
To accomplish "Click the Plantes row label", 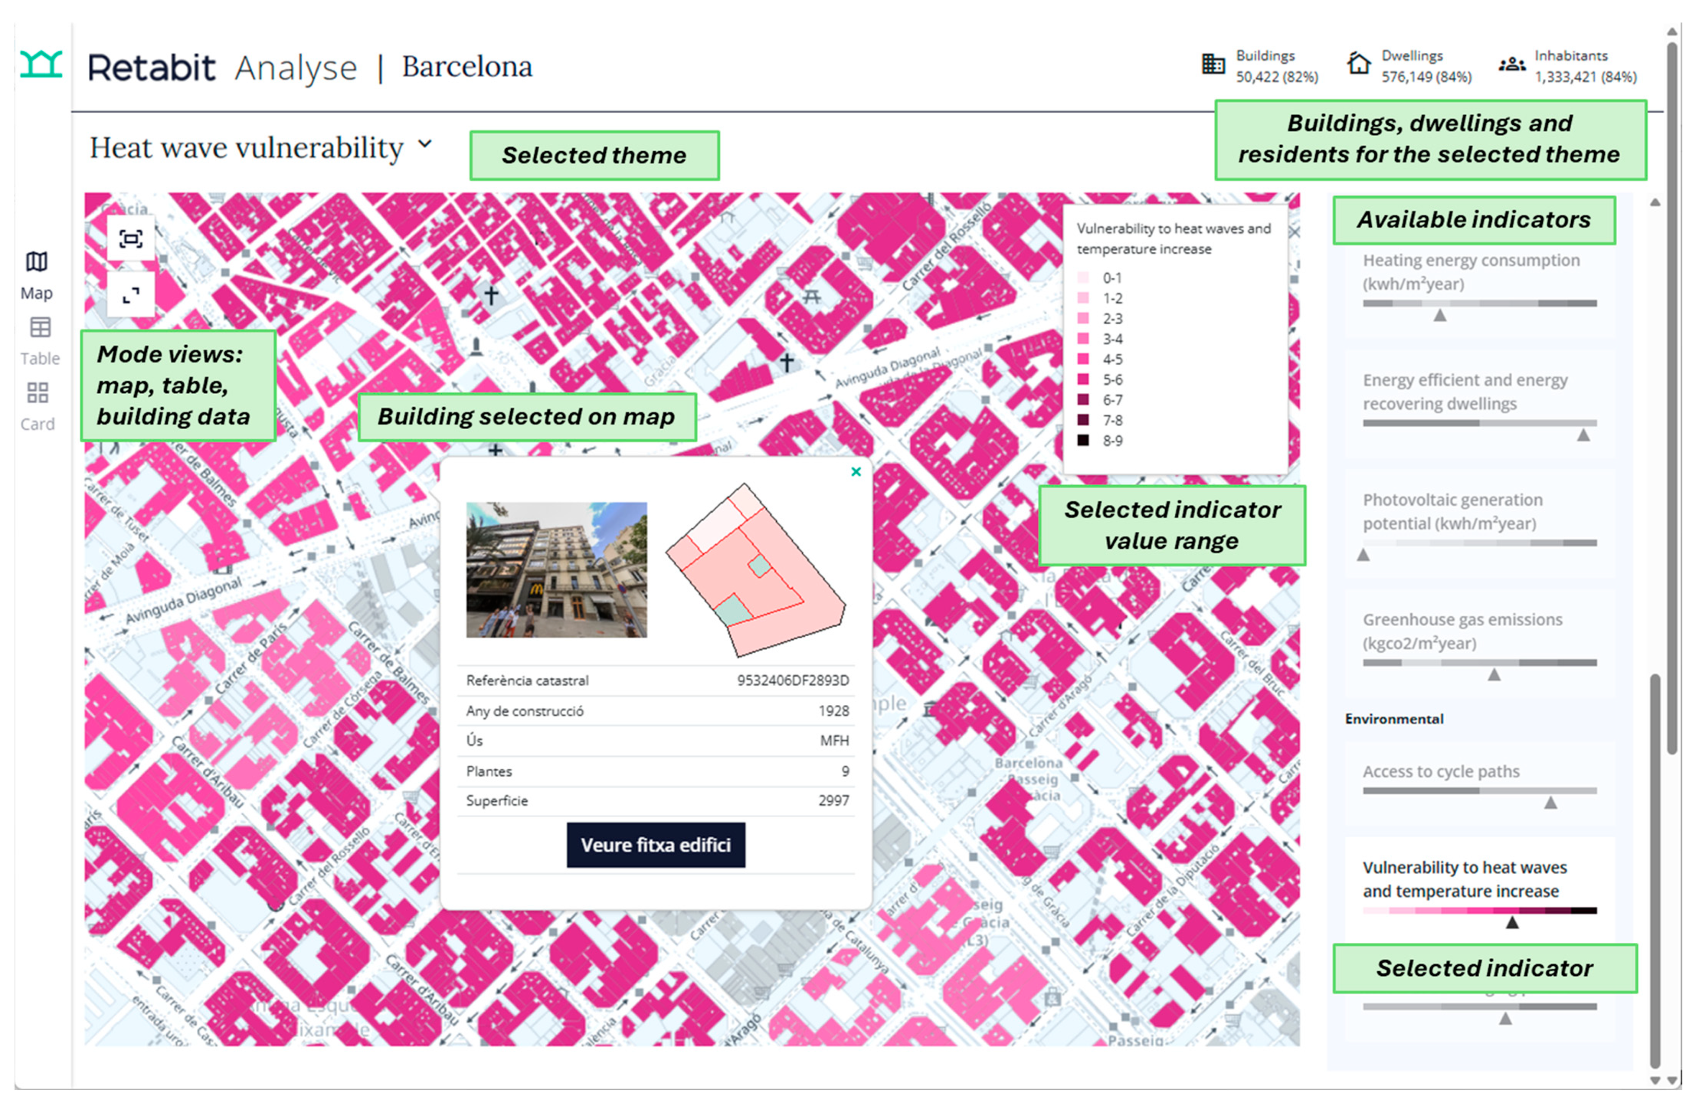I will coord(489,771).
